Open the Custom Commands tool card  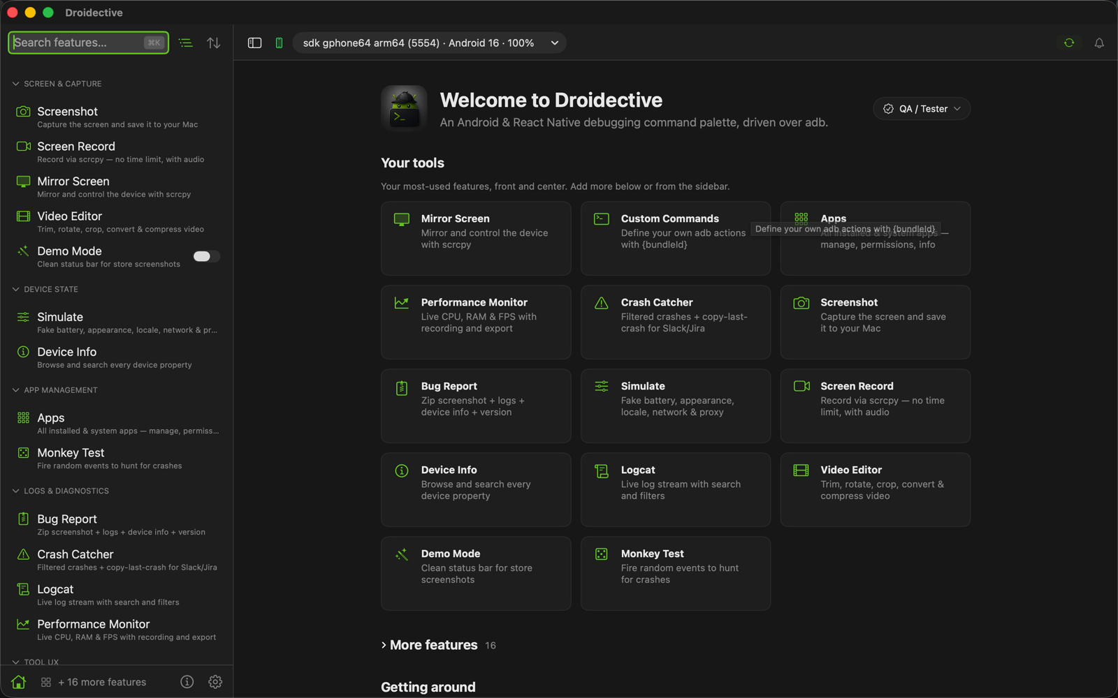[x=676, y=239]
